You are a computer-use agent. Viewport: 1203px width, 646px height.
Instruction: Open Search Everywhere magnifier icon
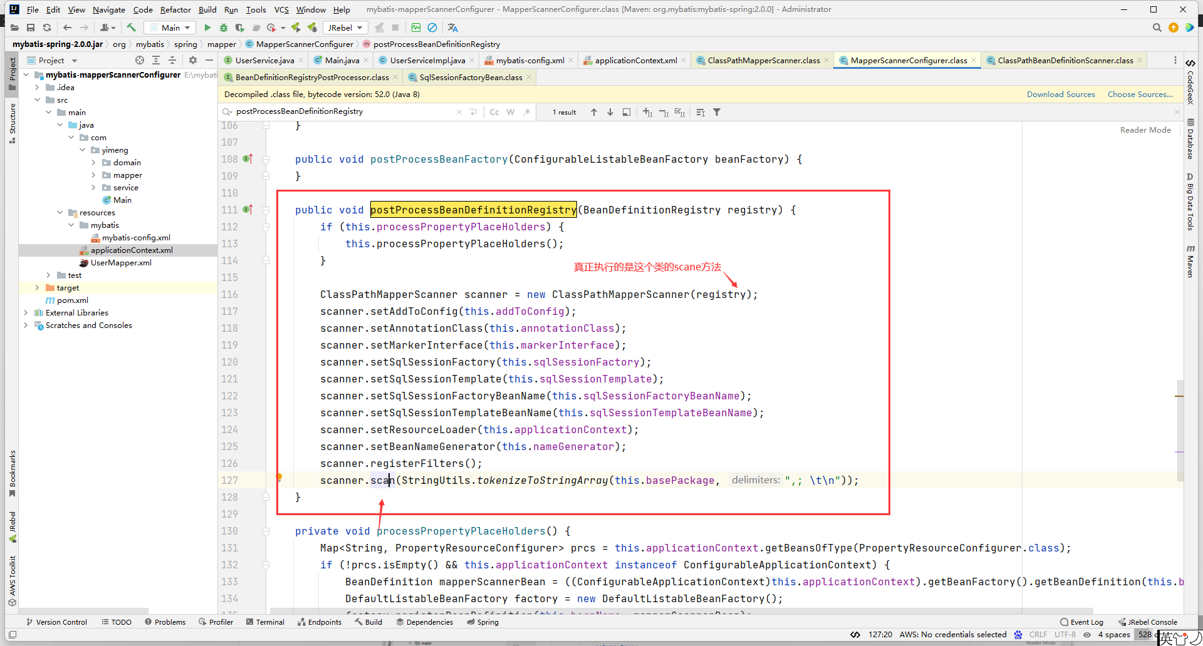[1157, 28]
